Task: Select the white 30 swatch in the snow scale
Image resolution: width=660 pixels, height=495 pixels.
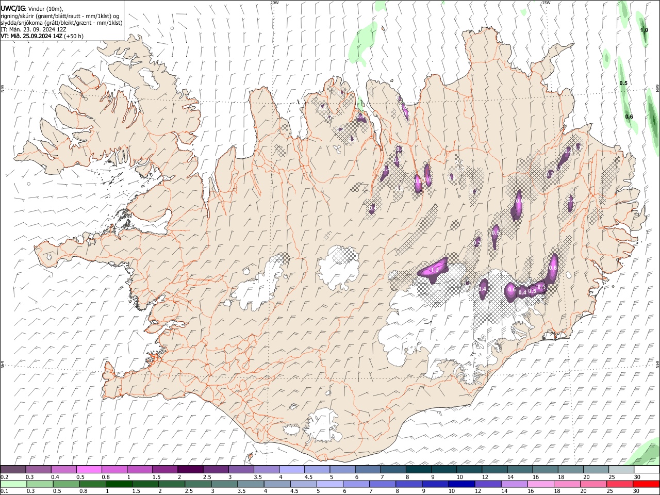Action: (646, 469)
